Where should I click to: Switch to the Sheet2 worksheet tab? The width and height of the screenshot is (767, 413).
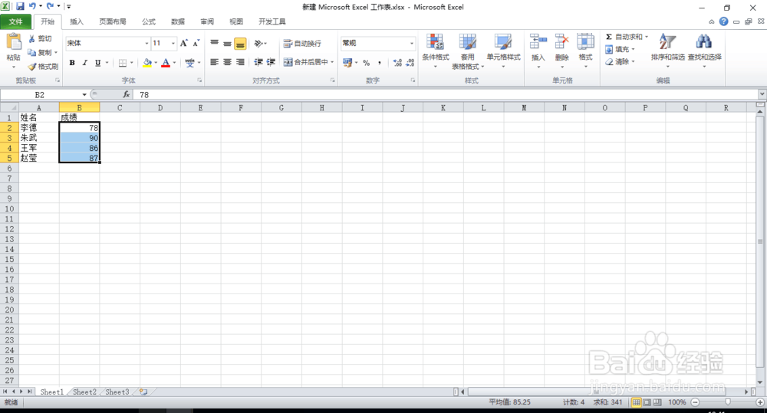[84, 392]
